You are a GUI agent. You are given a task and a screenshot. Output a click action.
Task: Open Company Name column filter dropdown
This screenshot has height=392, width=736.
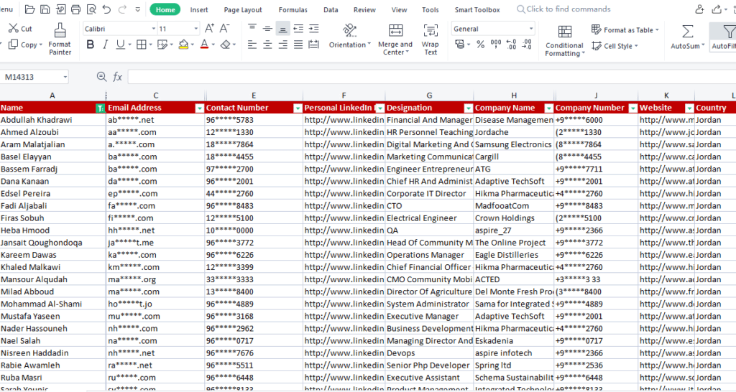pyautogui.click(x=548, y=108)
